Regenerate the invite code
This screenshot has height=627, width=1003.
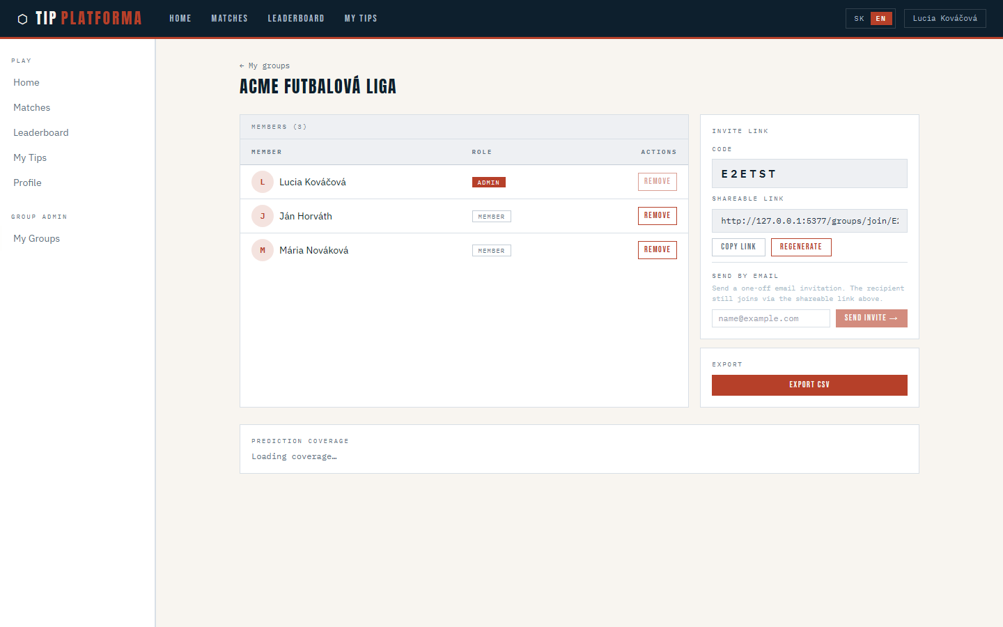coord(800,247)
